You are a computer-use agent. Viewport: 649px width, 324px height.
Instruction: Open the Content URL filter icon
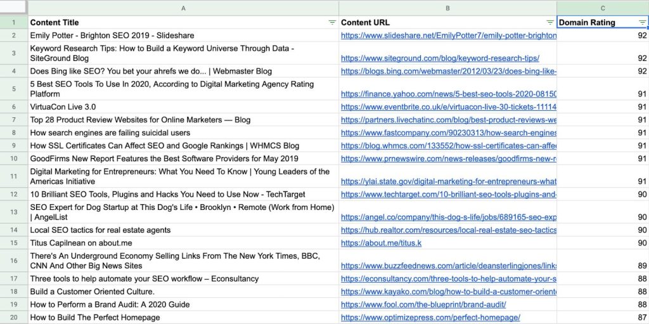click(550, 22)
